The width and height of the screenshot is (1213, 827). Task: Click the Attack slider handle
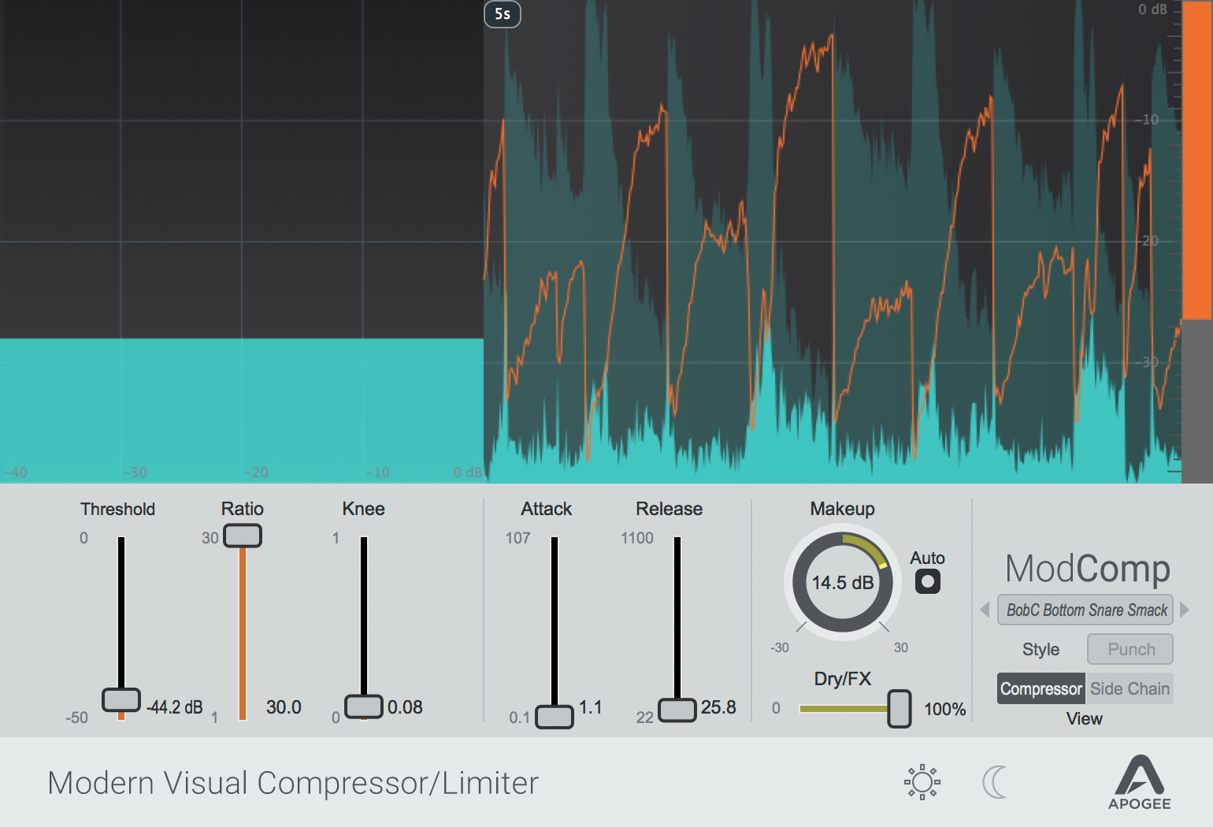point(555,716)
